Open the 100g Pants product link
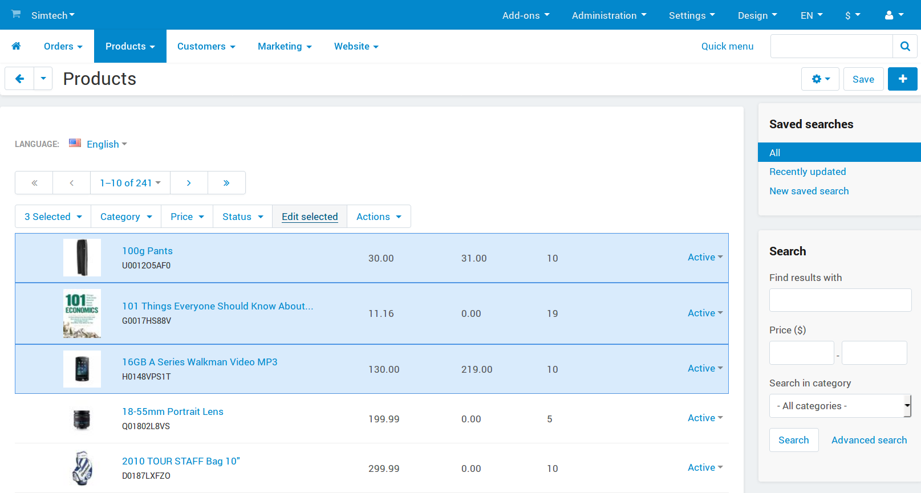921x493 pixels. pyautogui.click(x=147, y=251)
